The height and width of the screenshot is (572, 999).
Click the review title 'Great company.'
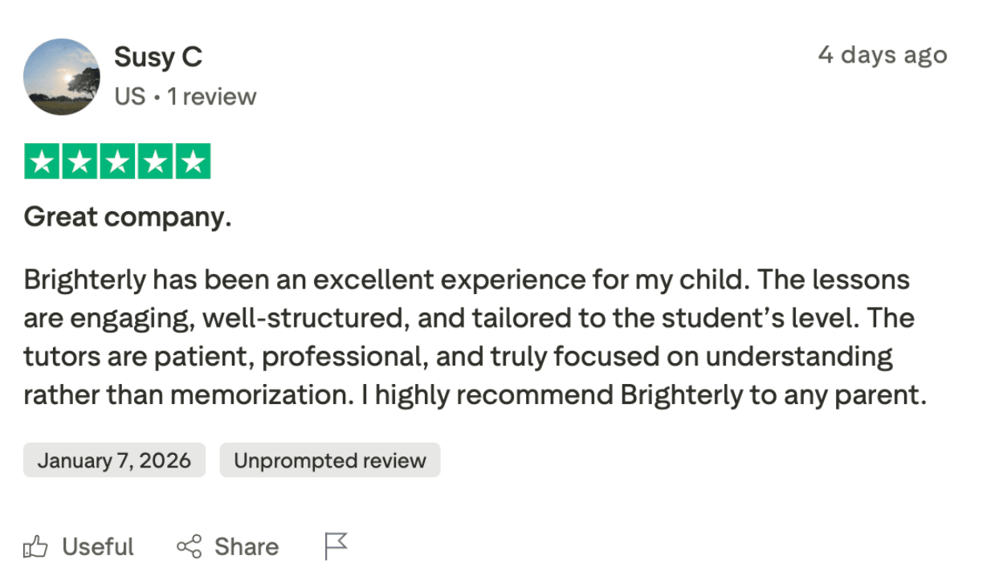point(128,216)
